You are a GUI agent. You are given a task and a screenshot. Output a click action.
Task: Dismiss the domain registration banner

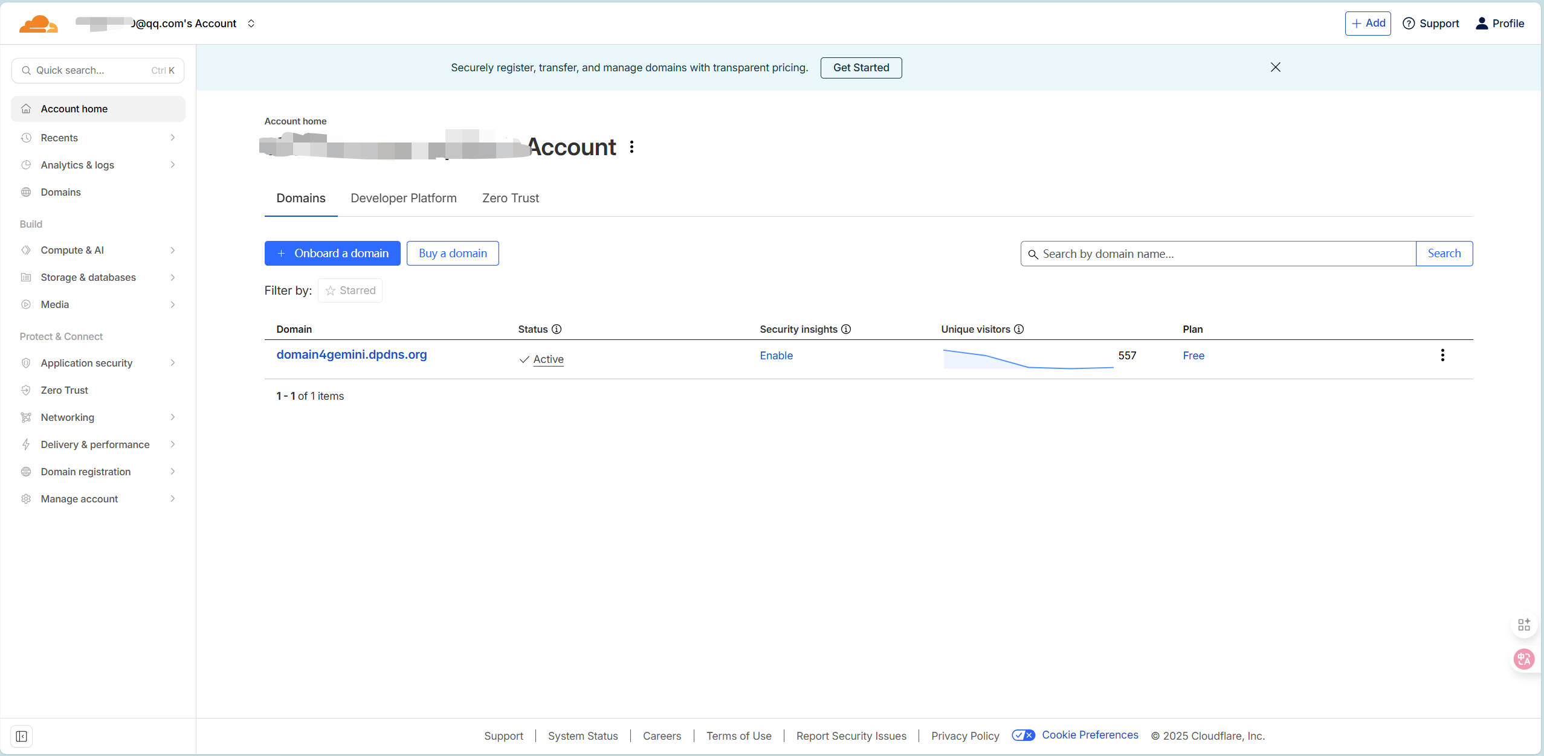coord(1276,67)
